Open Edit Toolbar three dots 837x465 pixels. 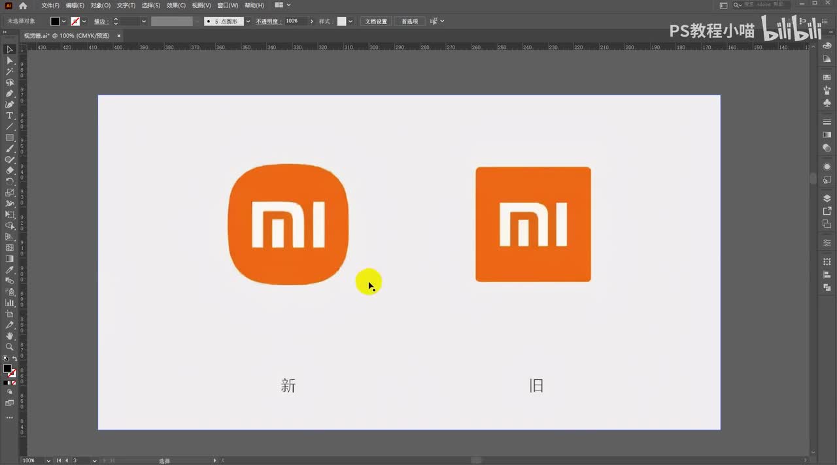point(10,417)
